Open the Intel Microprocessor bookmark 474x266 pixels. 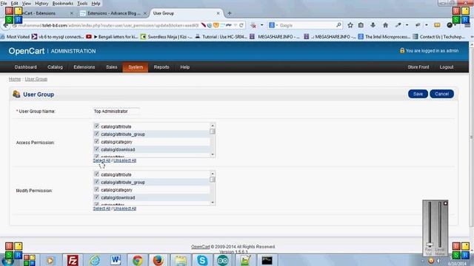click(384, 37)
